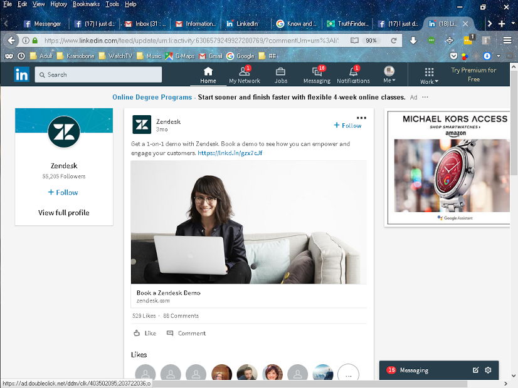The image size is (518, 388).
Task: Click Try Premium for Free
Action: click(473, 74)
